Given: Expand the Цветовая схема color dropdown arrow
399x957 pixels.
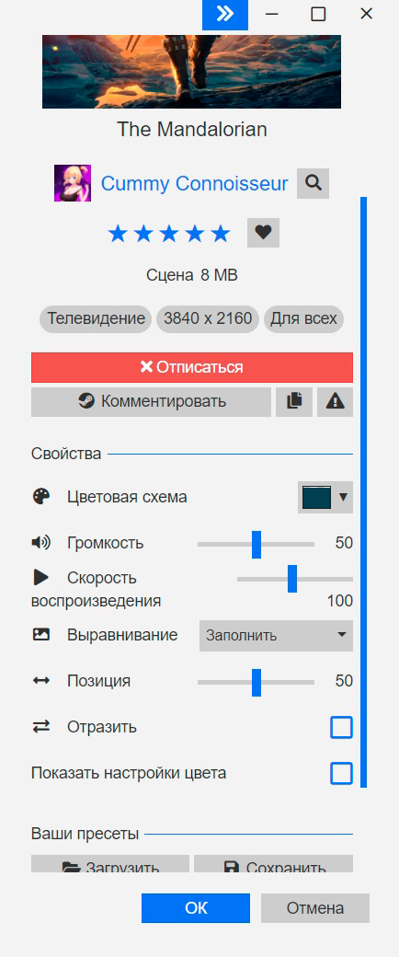Looking at the screenshot, I should (x=343, y=497).
